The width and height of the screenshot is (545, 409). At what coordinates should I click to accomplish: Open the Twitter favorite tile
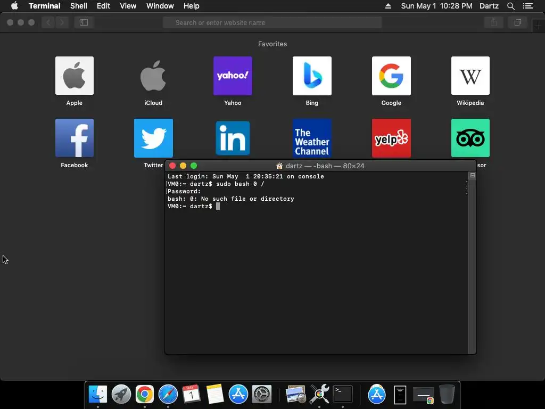click(x=153, y=138)
